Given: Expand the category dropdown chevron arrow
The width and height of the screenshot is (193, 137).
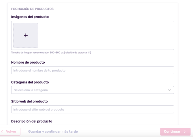Looking at the screenshot, I should (x=169, y=90).
